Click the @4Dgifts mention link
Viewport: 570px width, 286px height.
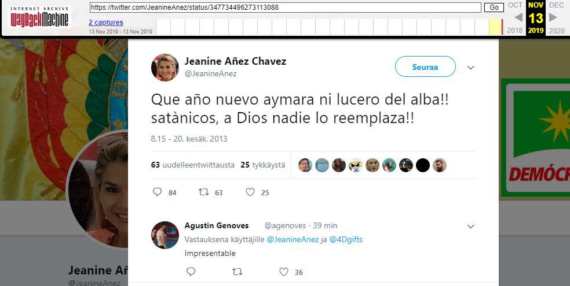(x=346, y=240)
